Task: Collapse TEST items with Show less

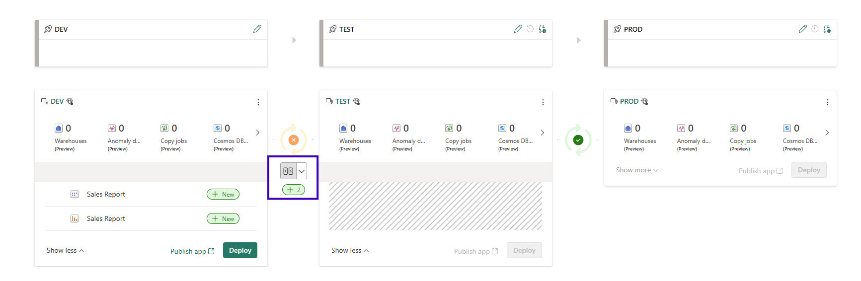Action: (350, 250)
